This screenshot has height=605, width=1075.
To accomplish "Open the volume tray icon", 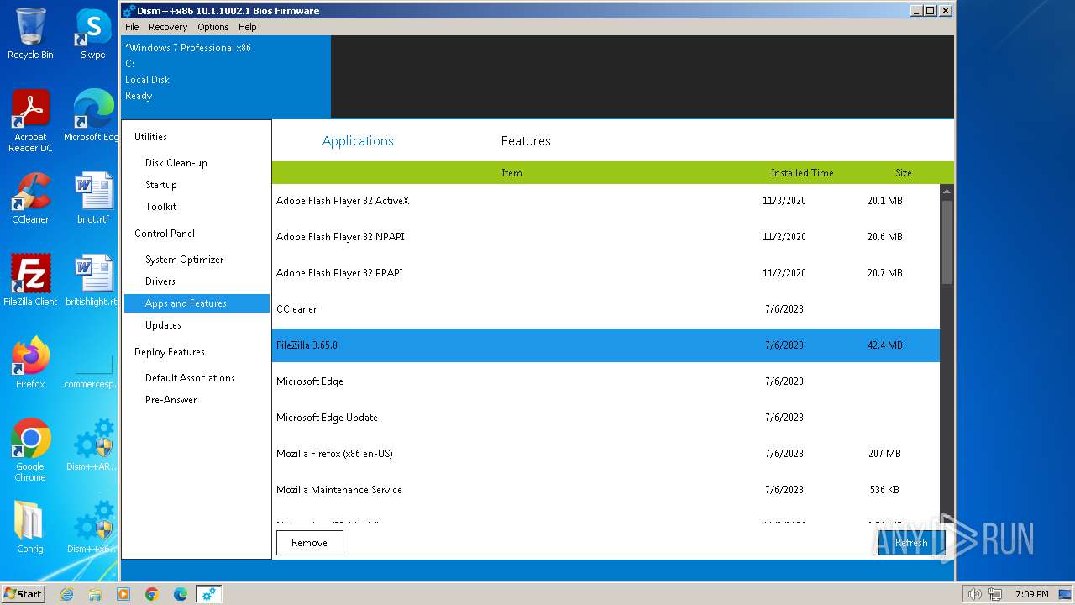I will pyautogui.click(x=974, y=594).
